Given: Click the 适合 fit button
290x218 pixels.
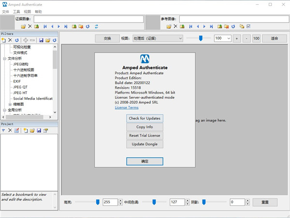Looking at the screenshot, I should click(x=275, y=39).
